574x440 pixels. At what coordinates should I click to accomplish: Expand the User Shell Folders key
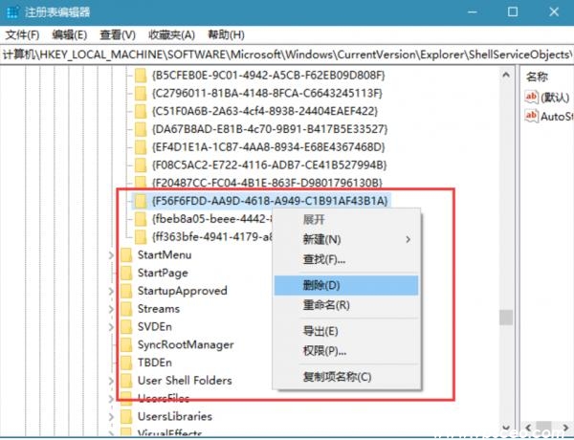(112, 381)
